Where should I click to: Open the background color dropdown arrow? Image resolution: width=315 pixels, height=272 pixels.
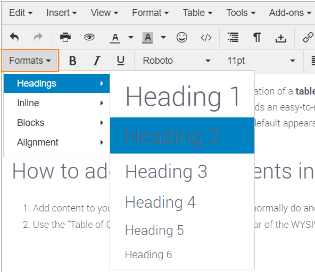[163, 37]
